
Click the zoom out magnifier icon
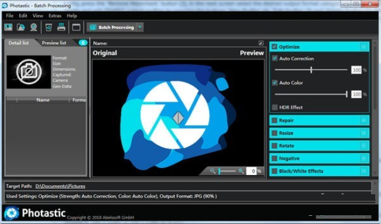click(x=212, y=171)
